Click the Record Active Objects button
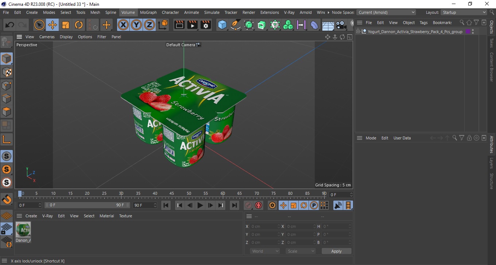 point(248,205)
